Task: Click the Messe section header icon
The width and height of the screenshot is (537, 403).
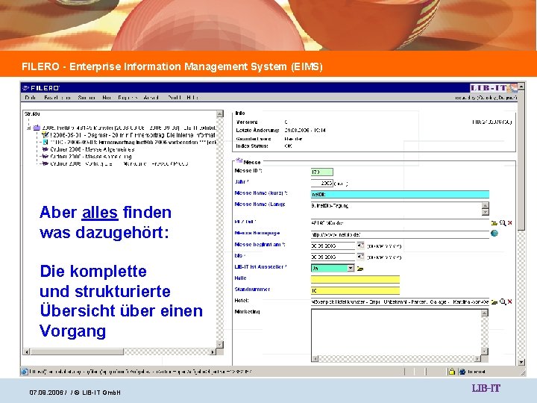Action: 239,160
